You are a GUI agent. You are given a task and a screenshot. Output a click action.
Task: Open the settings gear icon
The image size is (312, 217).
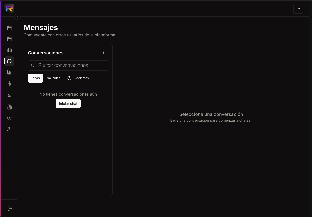(x=9, y=118)
